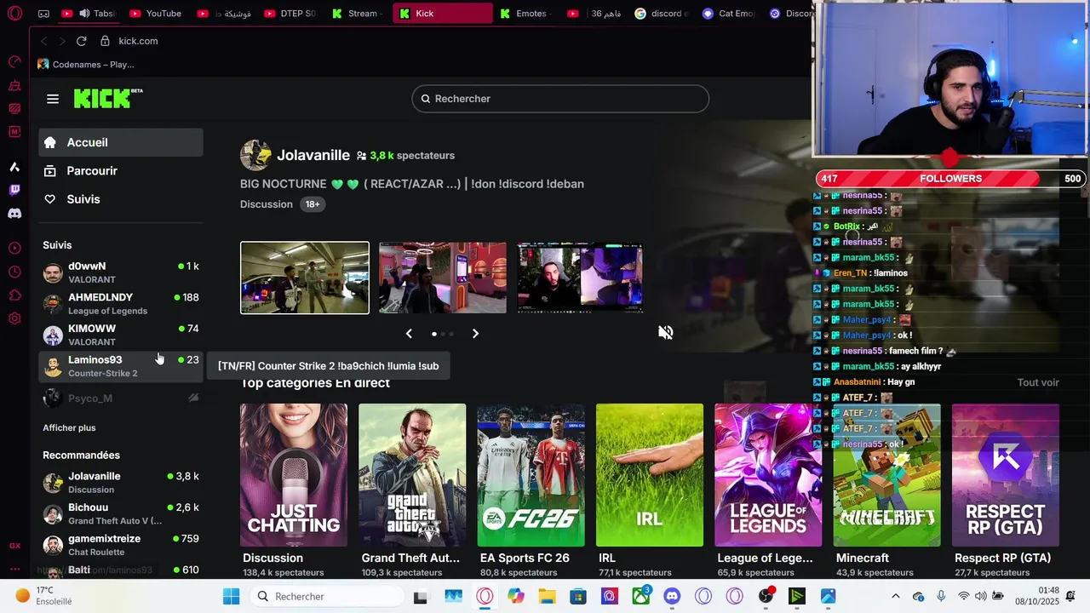The image size is (1090, 613).
Task: Open Opera sidebar settings gear
Action: tap(14, 318)
